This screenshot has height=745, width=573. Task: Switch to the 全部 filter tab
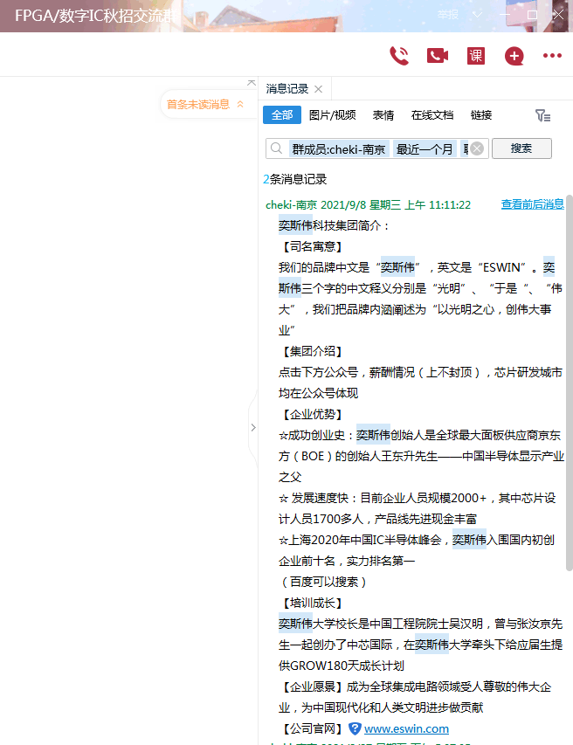(x=282, y=115)
